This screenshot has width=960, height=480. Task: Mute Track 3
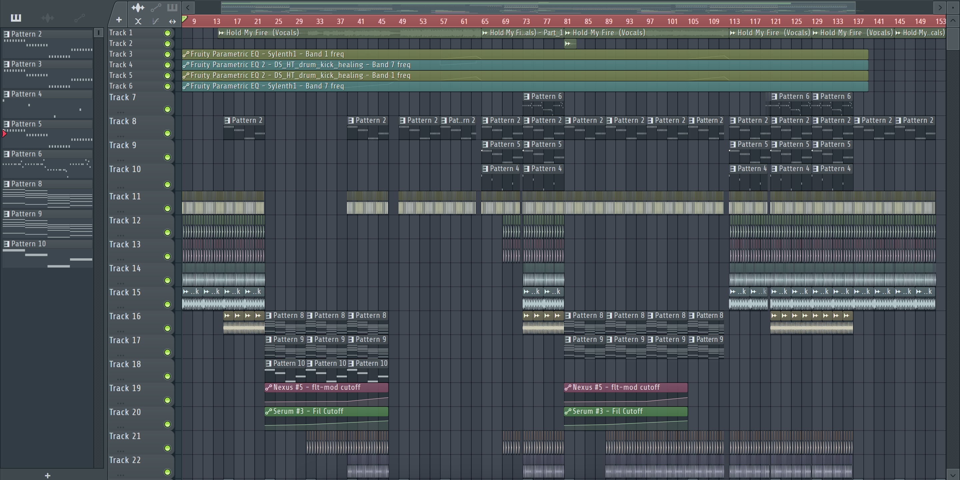click(x=168, y=54)
